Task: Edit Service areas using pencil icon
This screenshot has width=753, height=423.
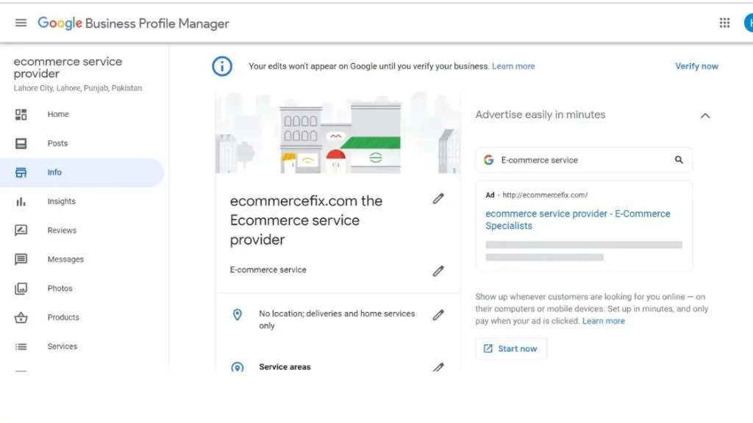Action: point(438,367)
